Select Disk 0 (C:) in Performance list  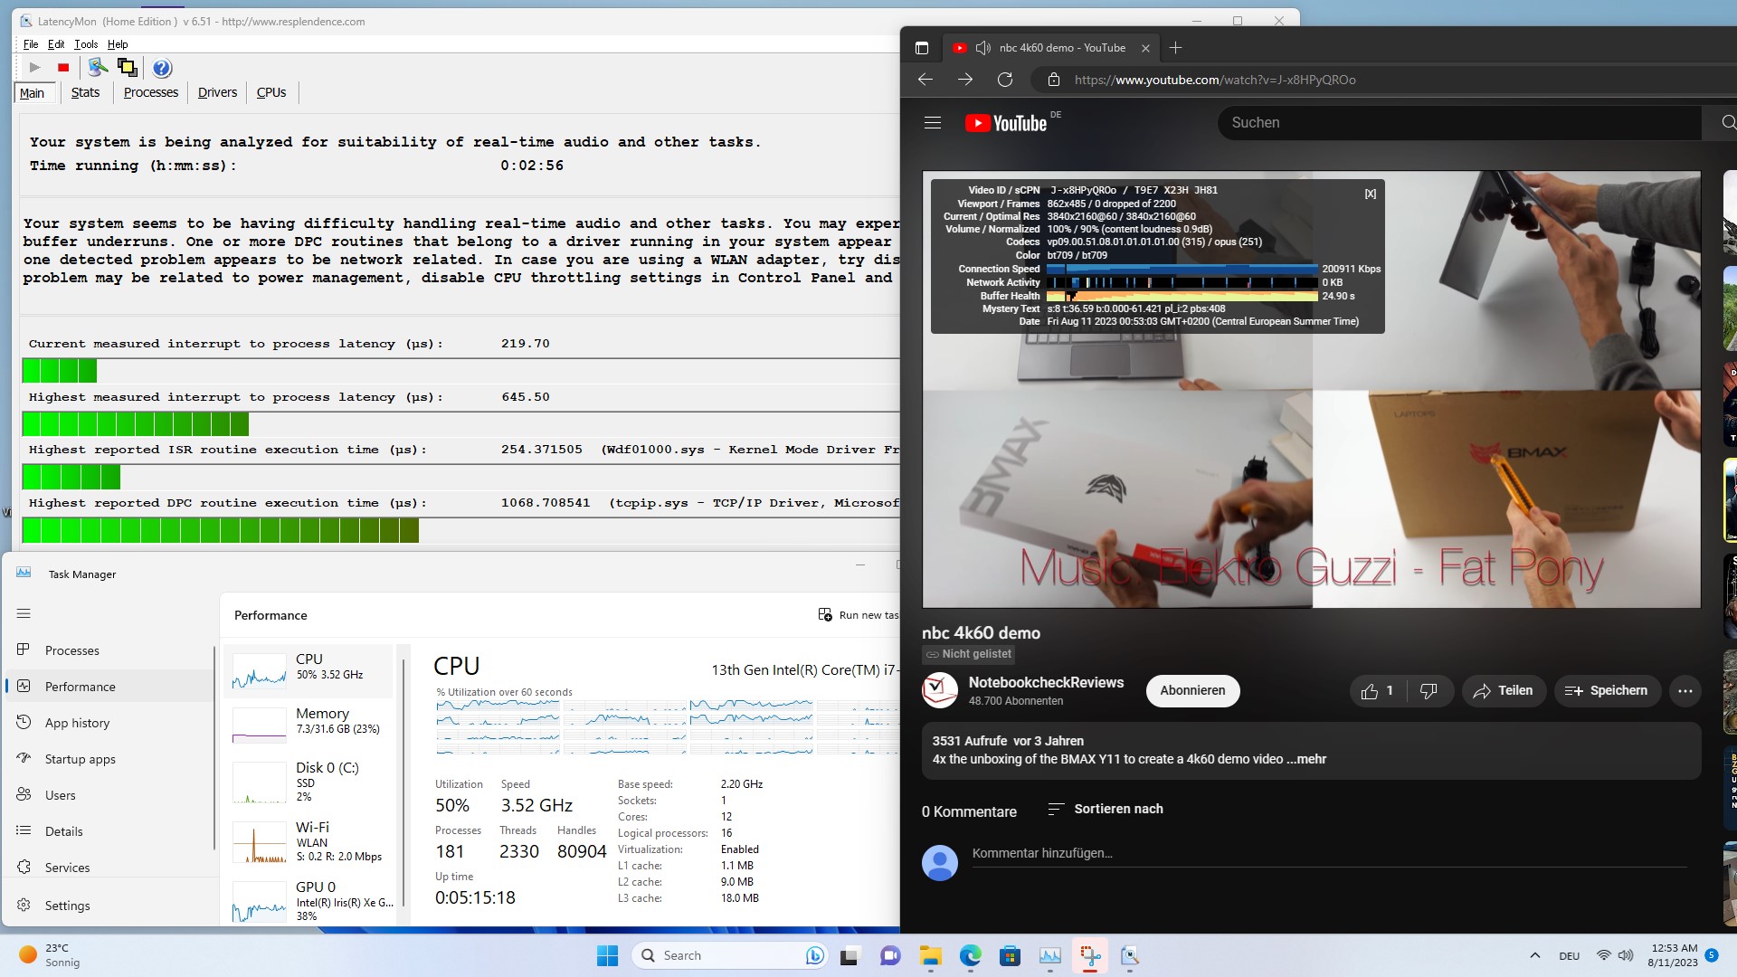pyautogui.click(x=309, y=782)
